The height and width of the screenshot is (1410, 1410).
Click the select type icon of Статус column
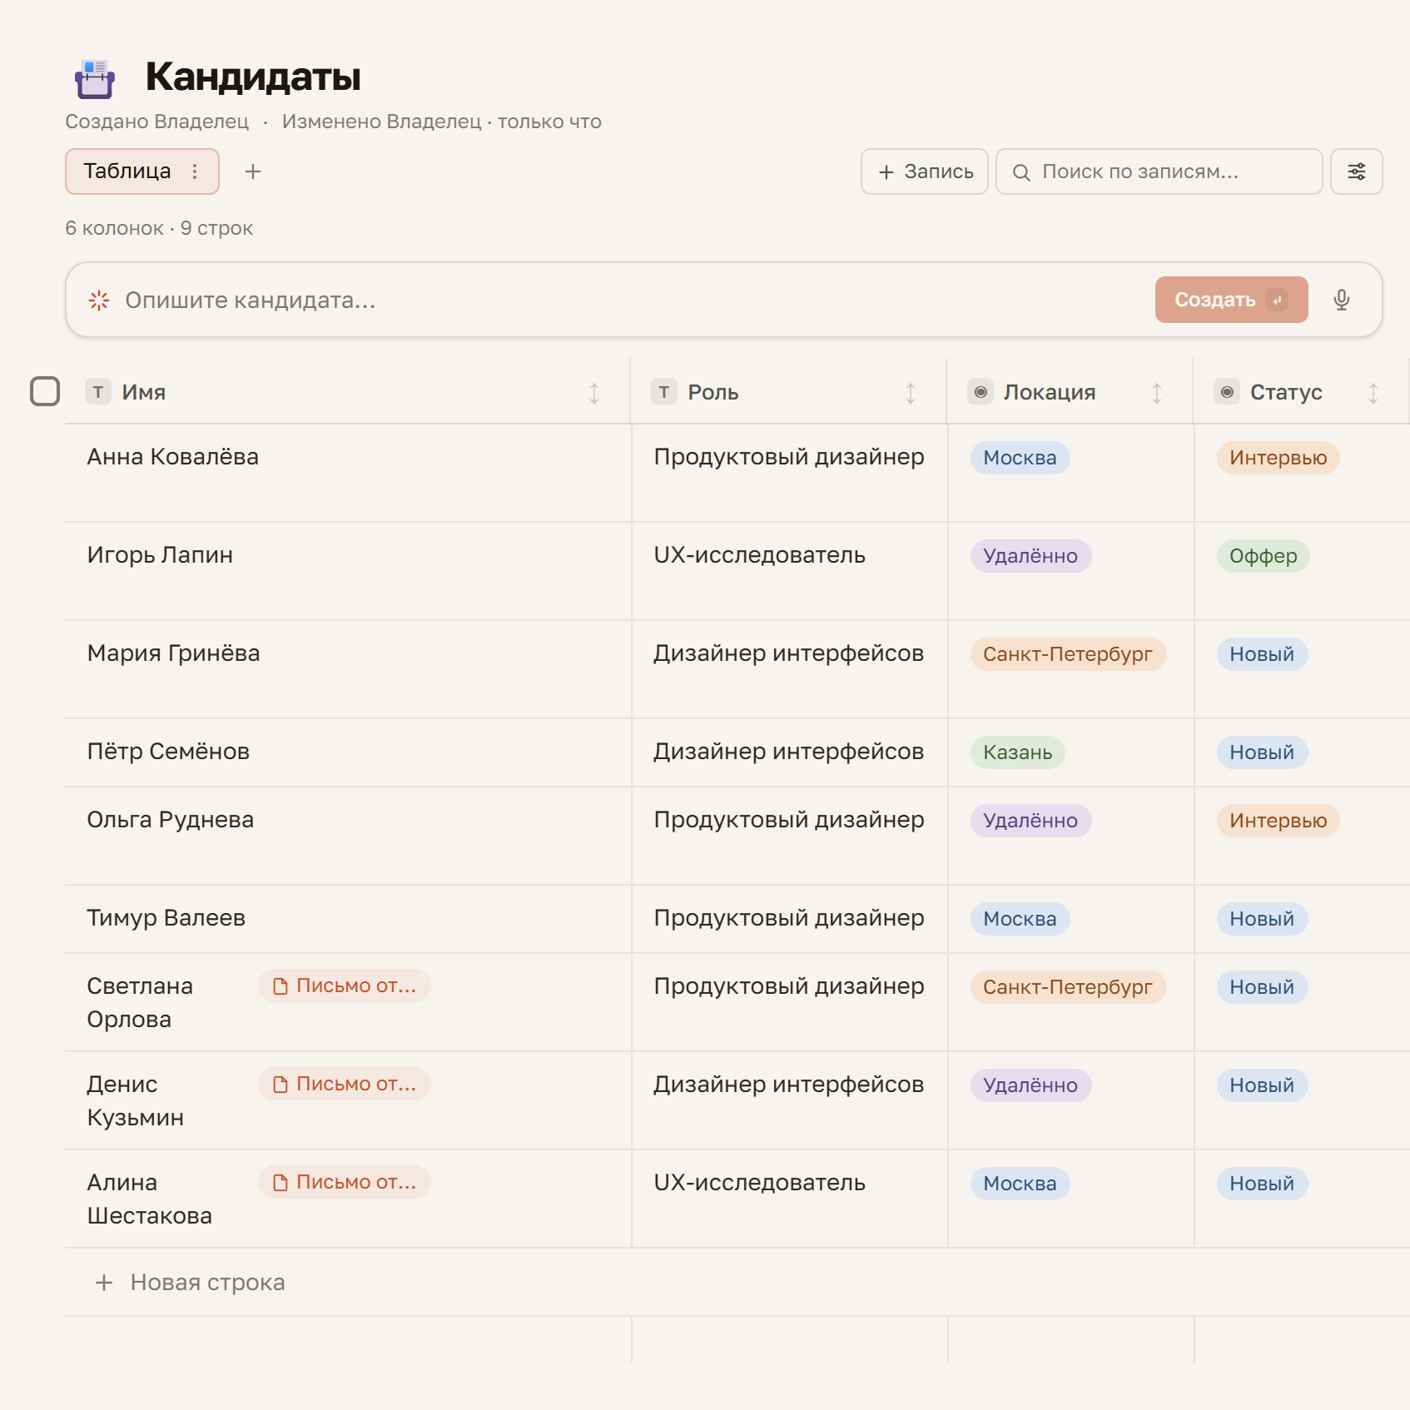1227,392
